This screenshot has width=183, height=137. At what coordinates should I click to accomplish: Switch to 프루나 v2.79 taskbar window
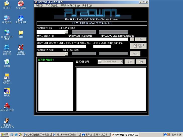tap(95, 135)
